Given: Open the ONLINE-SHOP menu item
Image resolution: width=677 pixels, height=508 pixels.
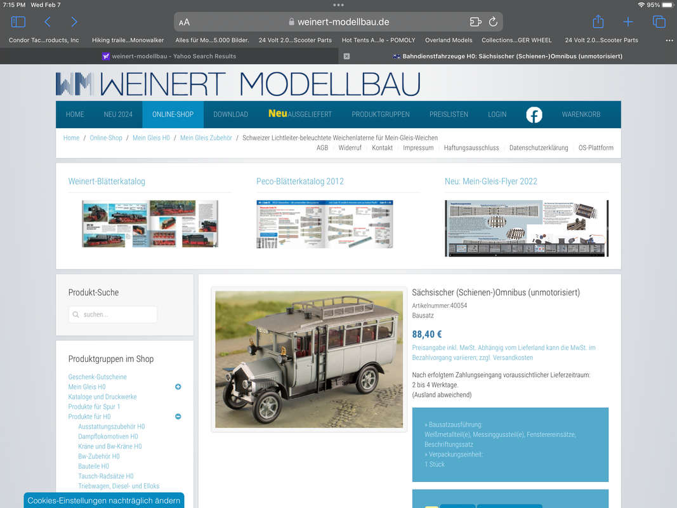Looking at the screenshot, I should [173, 114].
